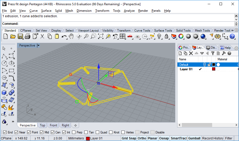Click the four-viewport layout icon

pos(123,37)
